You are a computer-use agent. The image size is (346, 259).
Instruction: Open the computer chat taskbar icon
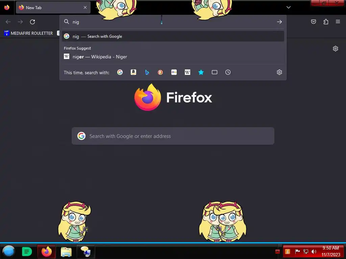pyautogui.click(x=85, y=251)
